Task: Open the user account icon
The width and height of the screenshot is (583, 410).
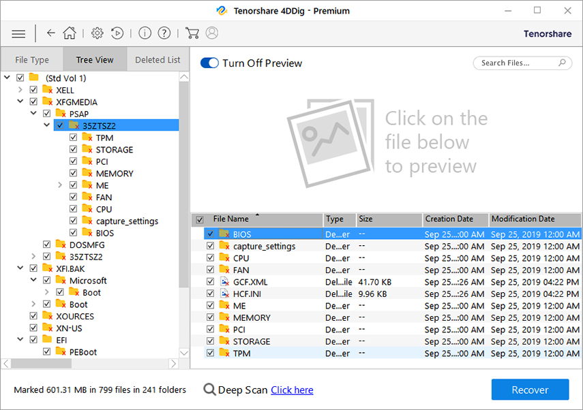Action: [x=212, y=33]
